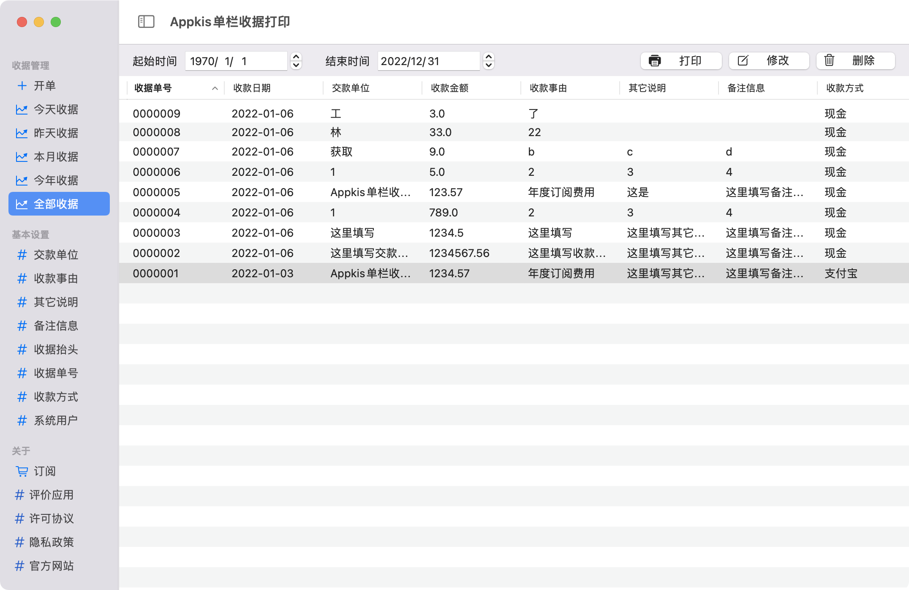Viewport: 909px width, 590px height.
Task: Click the printer icon in toolbar
Action: 655,61
